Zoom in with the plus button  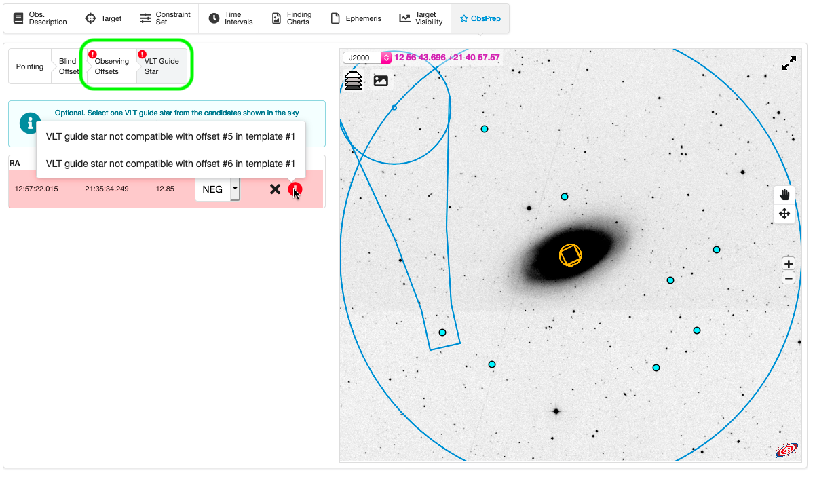click(x=788, y=264)
